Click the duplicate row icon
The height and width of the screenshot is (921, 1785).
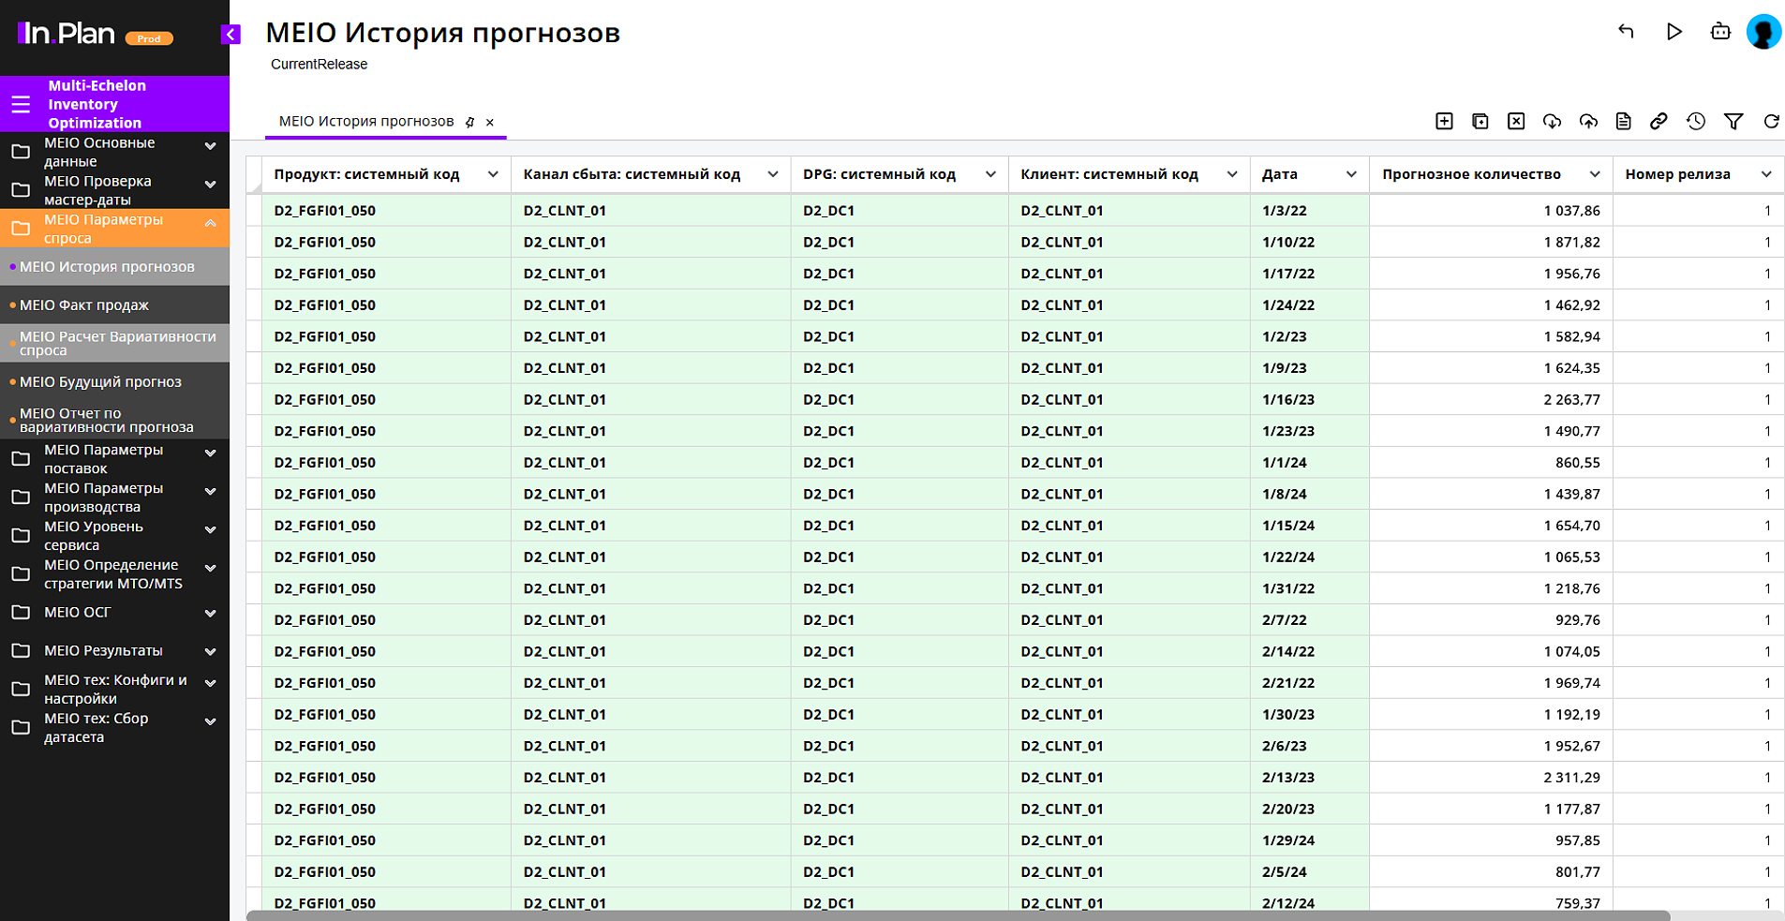point(1480,121)
